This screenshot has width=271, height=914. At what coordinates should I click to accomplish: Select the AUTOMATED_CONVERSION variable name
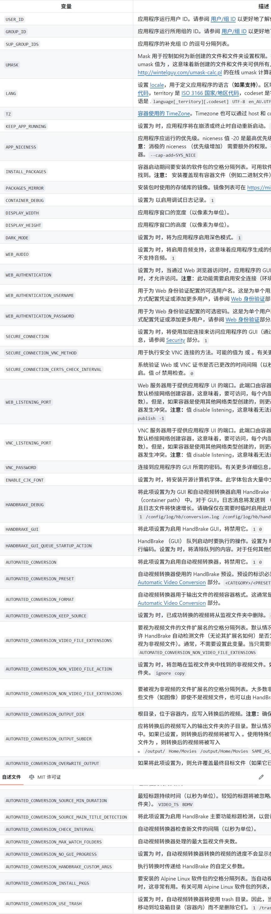coord(31,562)
